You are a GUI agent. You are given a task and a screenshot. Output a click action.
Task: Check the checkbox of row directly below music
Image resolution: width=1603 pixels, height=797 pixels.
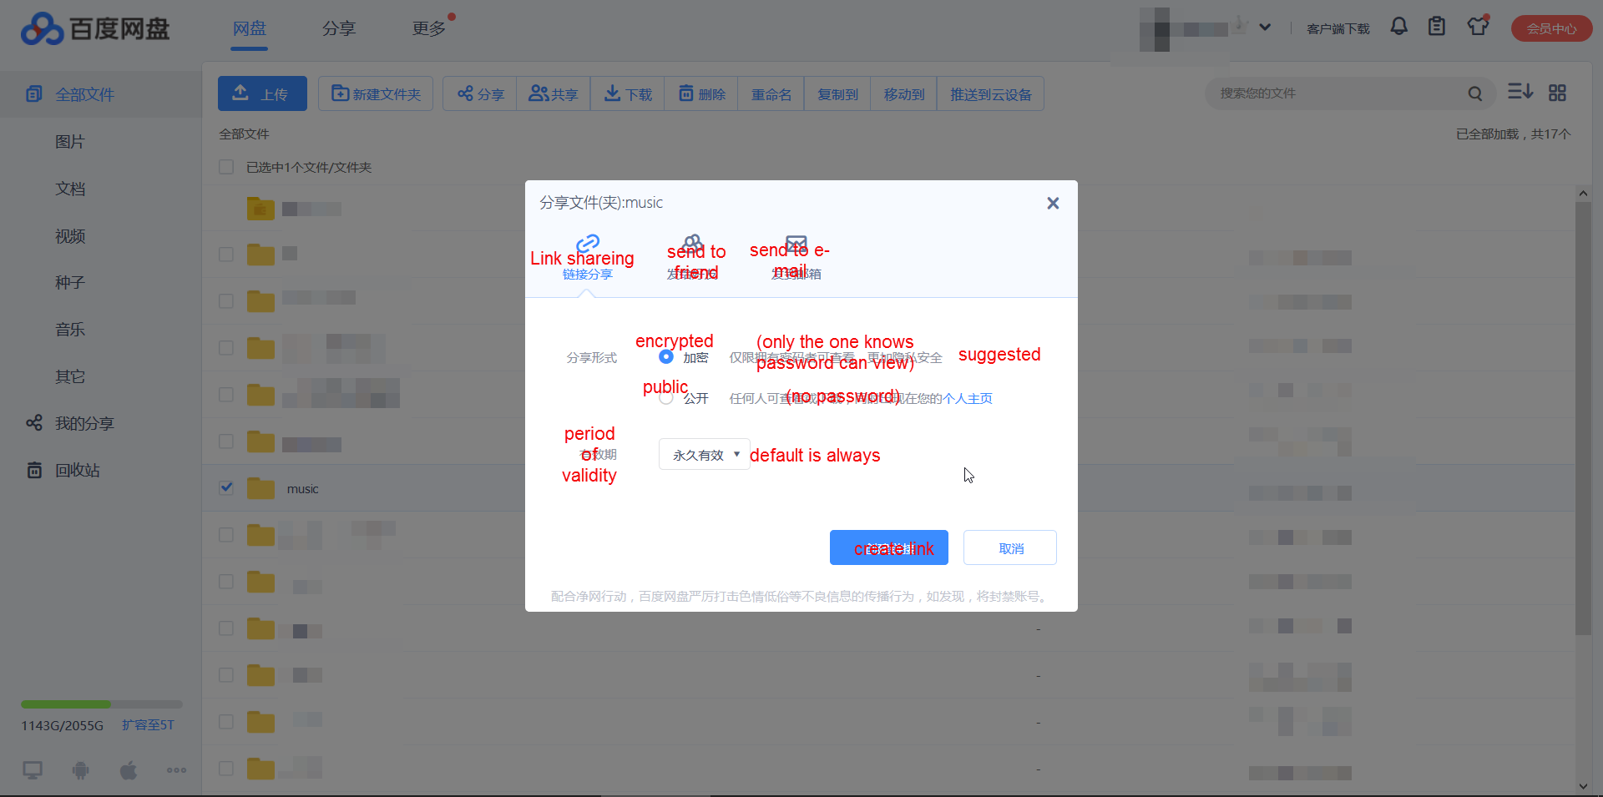[226, 535]
